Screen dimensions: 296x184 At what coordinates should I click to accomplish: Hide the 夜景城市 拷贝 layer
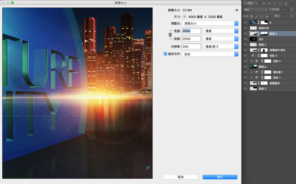[245, 50]
